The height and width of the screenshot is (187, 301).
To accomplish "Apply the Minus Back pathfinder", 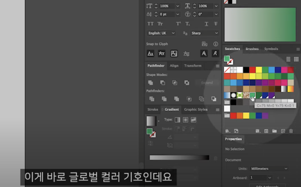I will [214, 99].
